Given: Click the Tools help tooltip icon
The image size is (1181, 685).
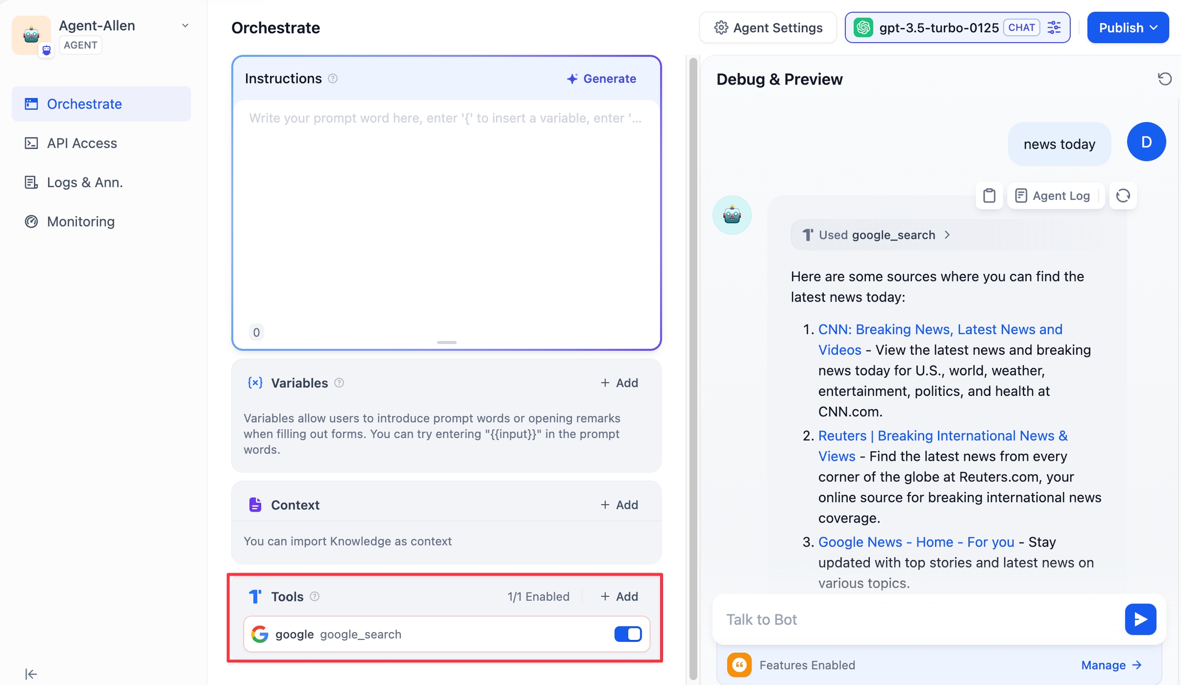Looking at the screenshot, I should 315,596.
